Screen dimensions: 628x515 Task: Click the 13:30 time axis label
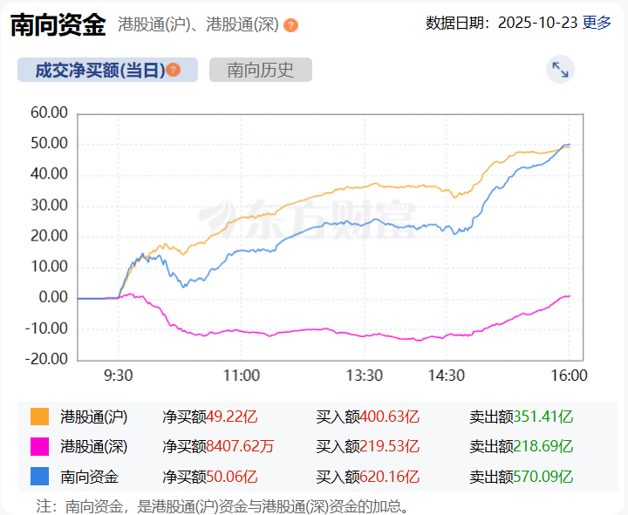(365, 376)
